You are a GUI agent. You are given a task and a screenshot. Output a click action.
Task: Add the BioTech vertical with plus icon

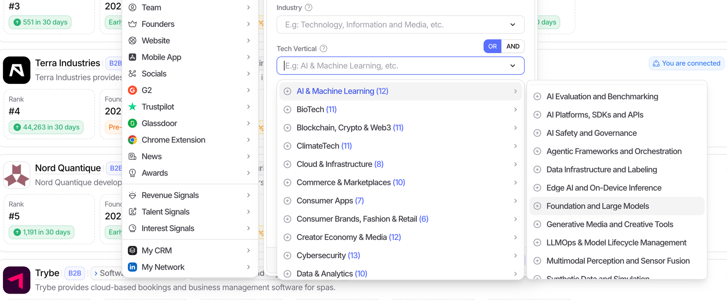[287, 109]
